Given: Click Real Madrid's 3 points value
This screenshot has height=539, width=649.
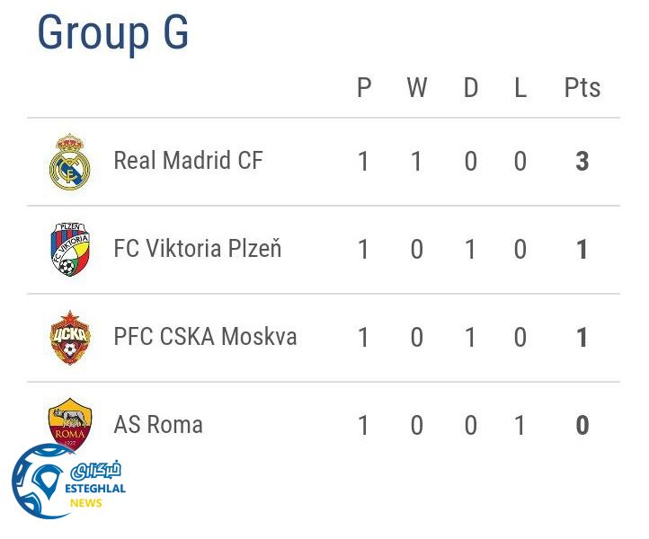Looking at the screenshot, I should point(582,162).
